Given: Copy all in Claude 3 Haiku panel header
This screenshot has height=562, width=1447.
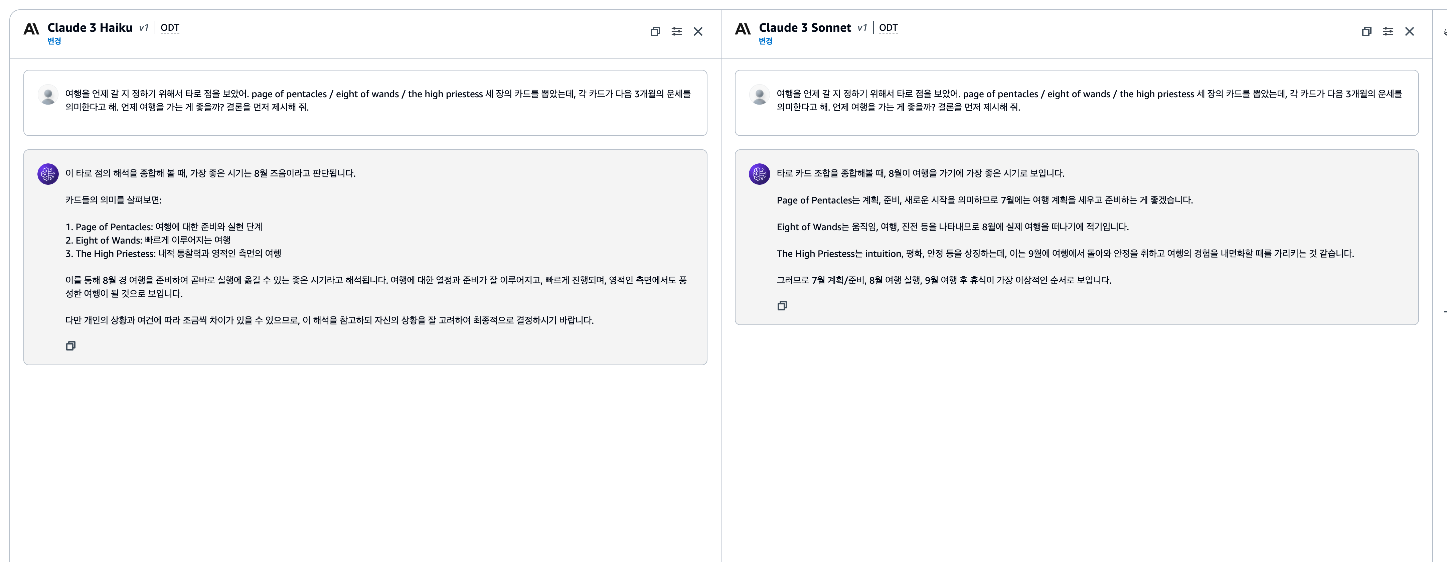Looking at the screenshot, I should 655,31.
